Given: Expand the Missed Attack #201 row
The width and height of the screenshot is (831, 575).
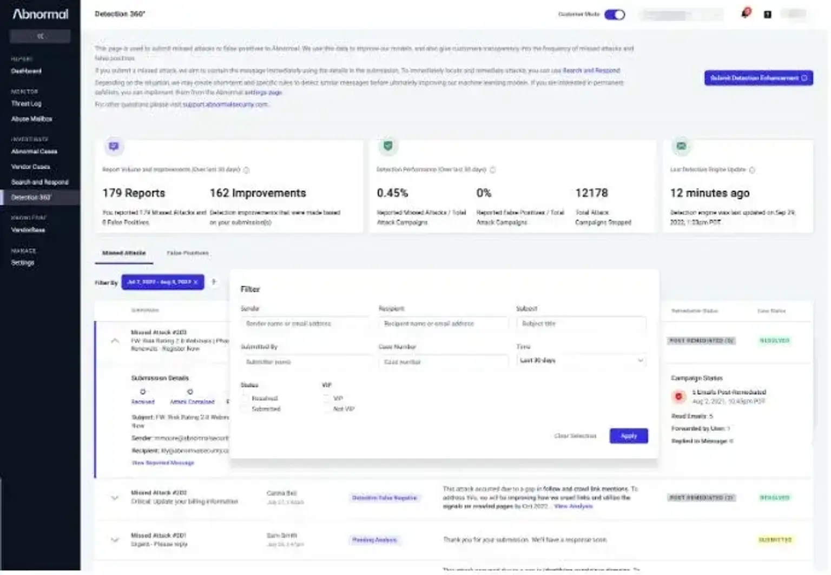Looking at the screenshot, I should pos(115,540).
